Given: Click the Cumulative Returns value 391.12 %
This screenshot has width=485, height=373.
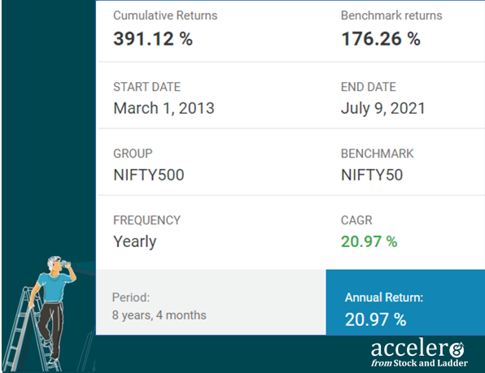Looking at the screenshot, I should [153, 39].
